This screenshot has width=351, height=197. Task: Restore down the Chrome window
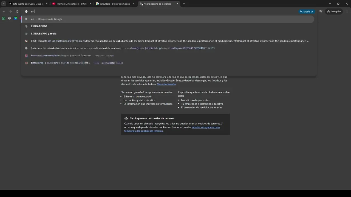click(x=338, y=4)
